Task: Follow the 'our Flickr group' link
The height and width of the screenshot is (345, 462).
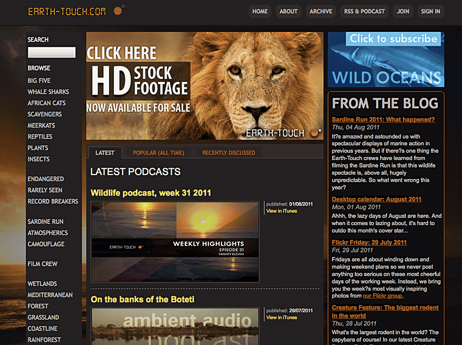Action: coord(383,296)
